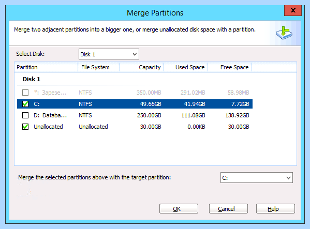
Task: Click the 58.98MB free space value
Action: click(238, 93)
